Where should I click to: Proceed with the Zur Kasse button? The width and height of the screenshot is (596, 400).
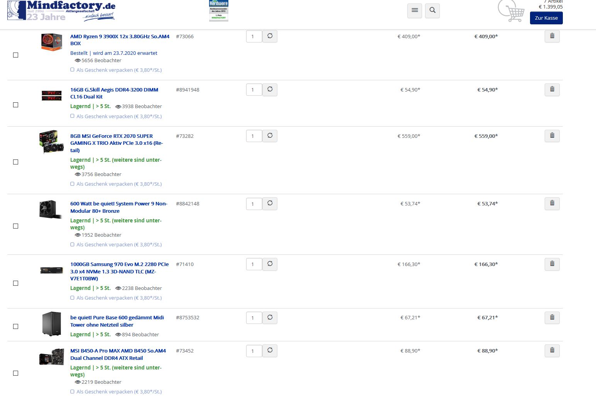point(546,18)
